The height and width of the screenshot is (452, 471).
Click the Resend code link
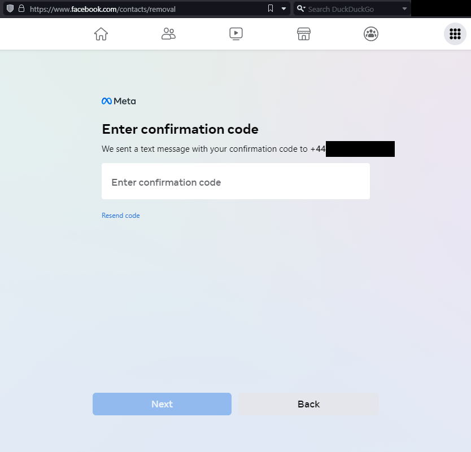pyautogui.click(x=120, y=216)
